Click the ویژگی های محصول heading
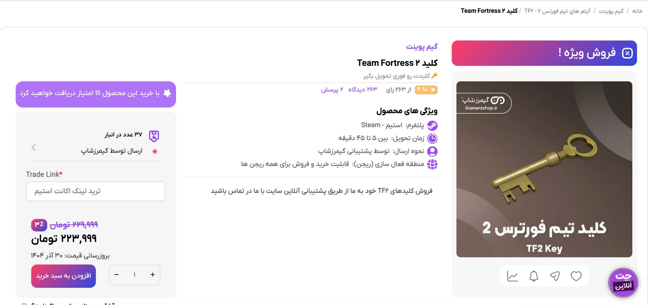The height and width of the screenshot is (305, 648). (407, 111)
